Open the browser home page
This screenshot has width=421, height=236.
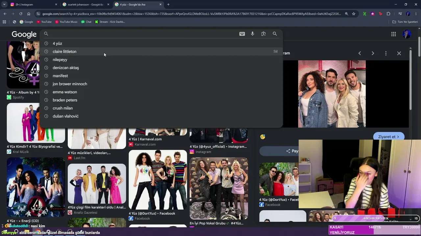coord(29,14)
